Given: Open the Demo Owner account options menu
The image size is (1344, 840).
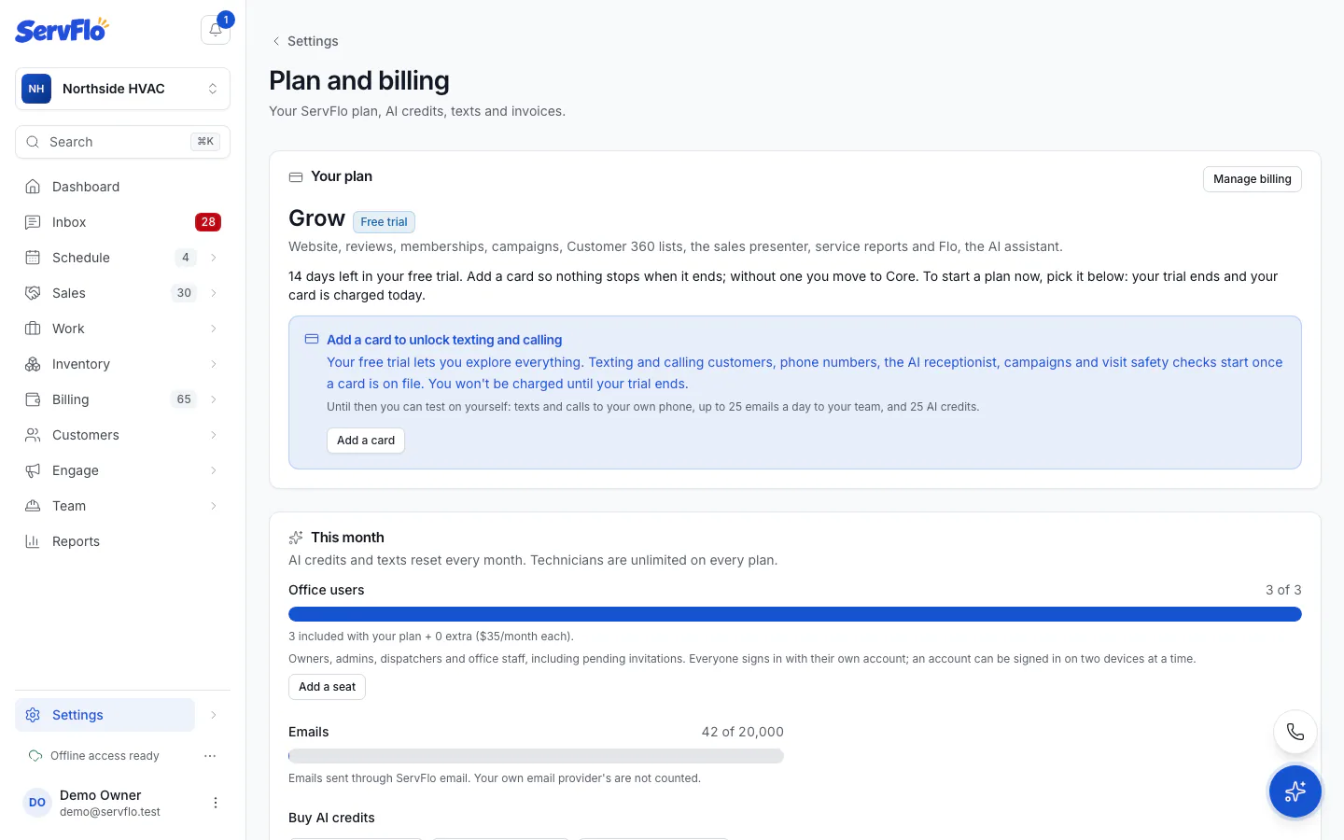Looking at the screenshot, I should click(x=216, y=803).
